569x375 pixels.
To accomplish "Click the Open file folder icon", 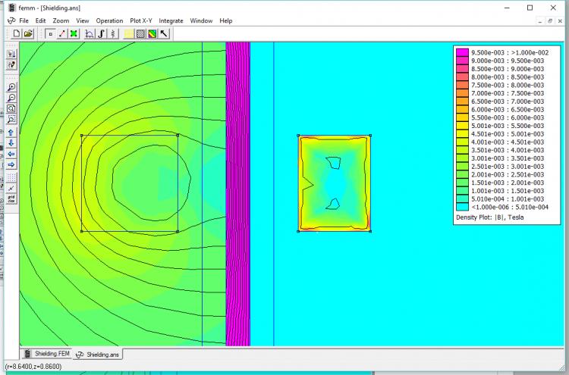I will [28, 33].
